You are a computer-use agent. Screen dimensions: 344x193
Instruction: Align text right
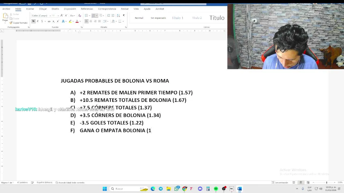coord(95,21)
